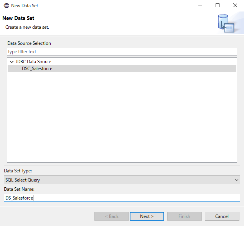Click the Data Set Type label

(x=18, y=171)
